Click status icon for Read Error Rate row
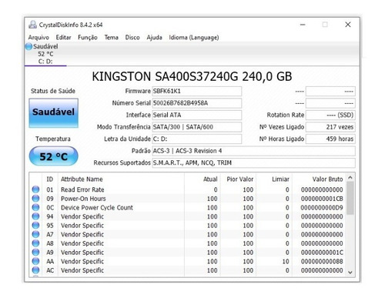 pos(35,189)
